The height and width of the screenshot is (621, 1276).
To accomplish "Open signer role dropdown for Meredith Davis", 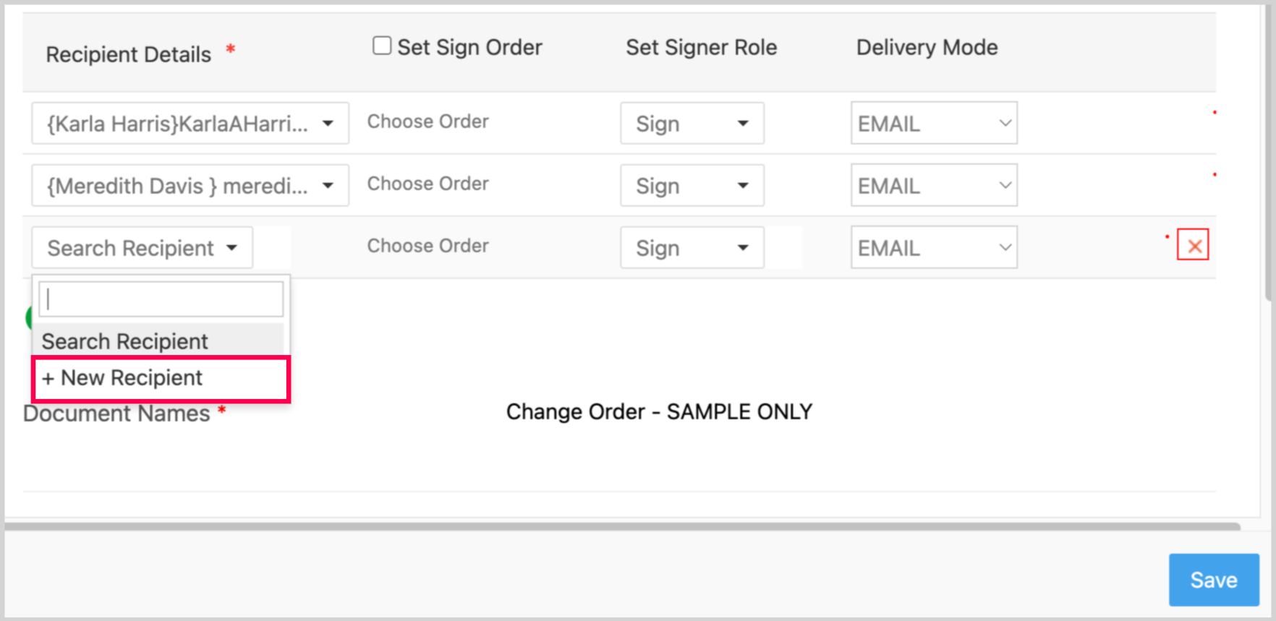I will pyautogui.click(x=692, y=186).
